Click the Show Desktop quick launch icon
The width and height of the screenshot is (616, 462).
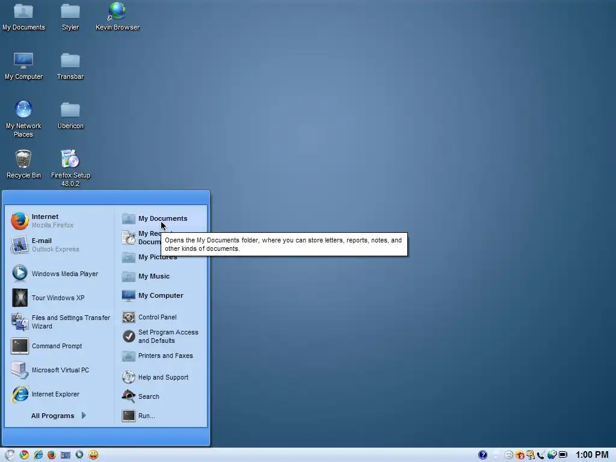65,455
